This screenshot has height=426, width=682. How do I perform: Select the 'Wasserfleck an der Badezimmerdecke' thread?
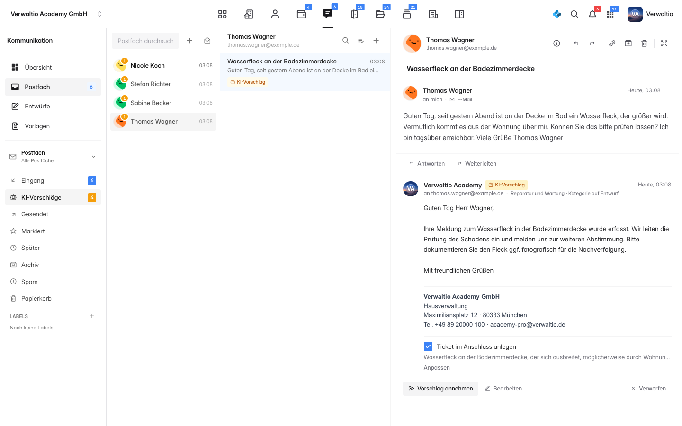pyautogui.click(x=305, y=72)
